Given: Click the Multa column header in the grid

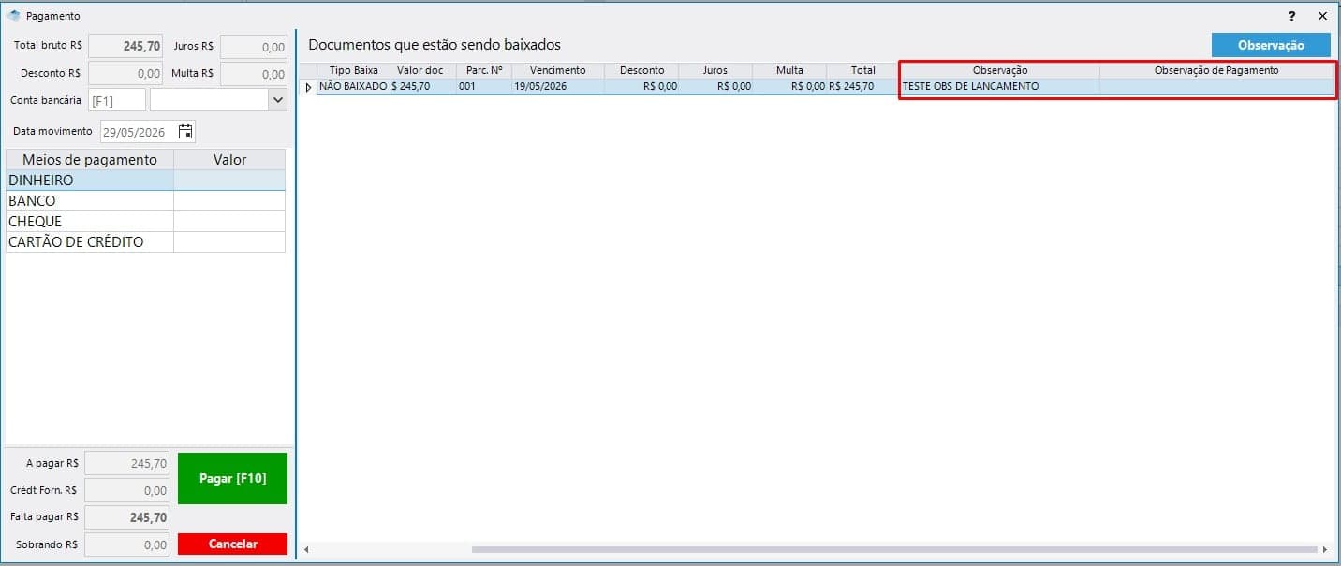Looking at the screenshot, I should [x=789, y=70].
